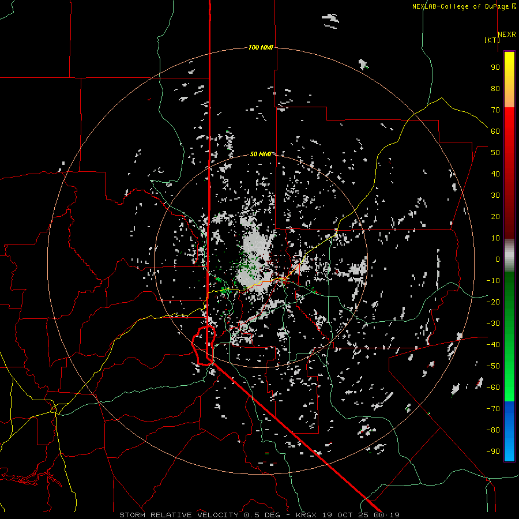This screenshot has height=519, width=519.
Task: Click the positive 90 value on the velocity scale
Action: point(495,67)
